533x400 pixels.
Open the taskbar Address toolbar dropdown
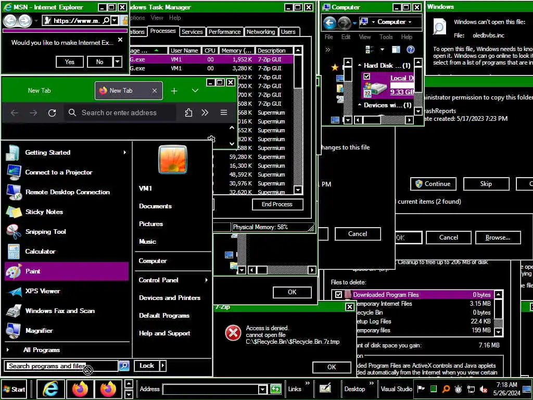[x=262, y=389]
